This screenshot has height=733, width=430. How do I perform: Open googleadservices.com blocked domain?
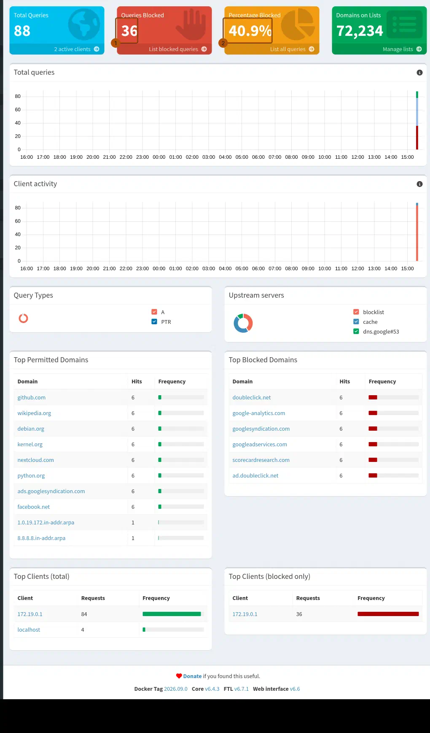pos(260,444)
